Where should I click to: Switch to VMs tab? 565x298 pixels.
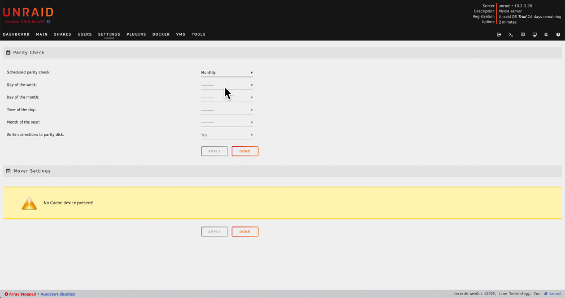click(x=181, y=34)
